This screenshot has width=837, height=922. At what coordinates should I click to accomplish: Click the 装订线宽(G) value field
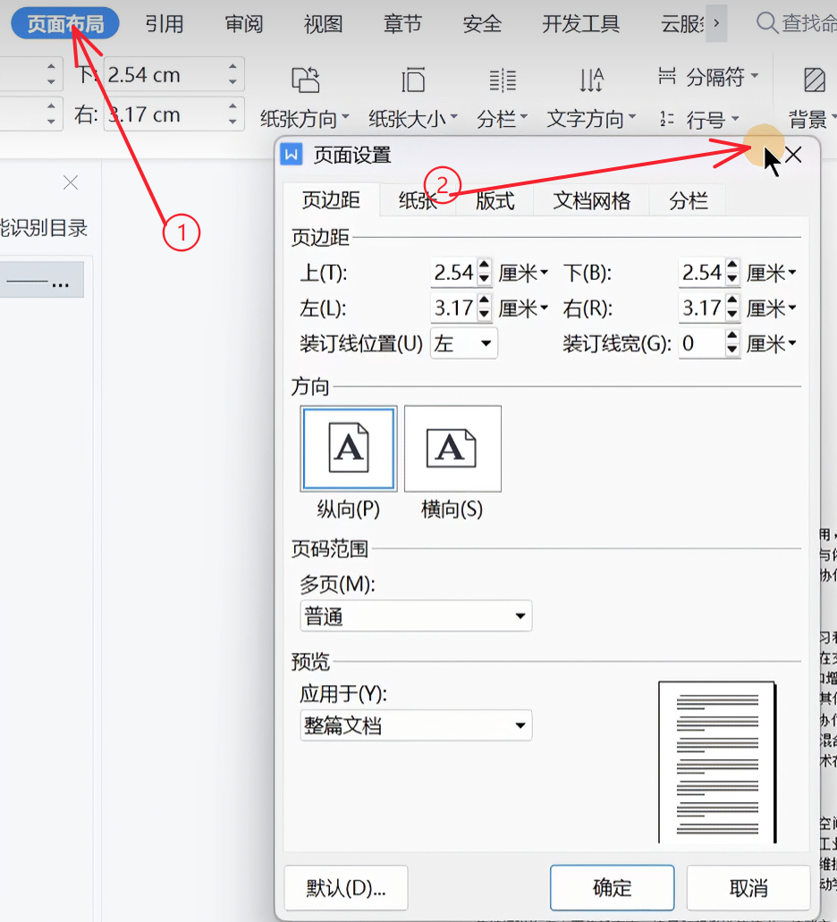702,343
